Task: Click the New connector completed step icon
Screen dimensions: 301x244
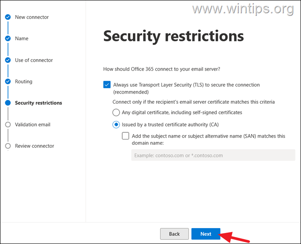Action: (8, 17)
